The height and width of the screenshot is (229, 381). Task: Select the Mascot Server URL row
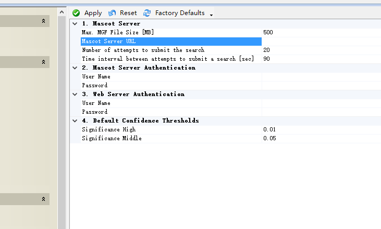point(171,42)
